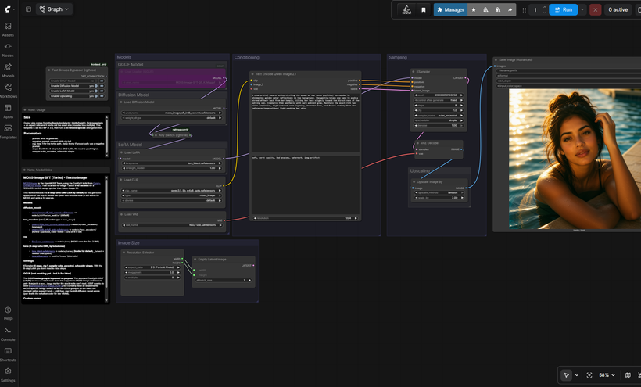The image size is (641, 387).
Task: Collapse the KSampler node via its dot
Action: [414, 71]
